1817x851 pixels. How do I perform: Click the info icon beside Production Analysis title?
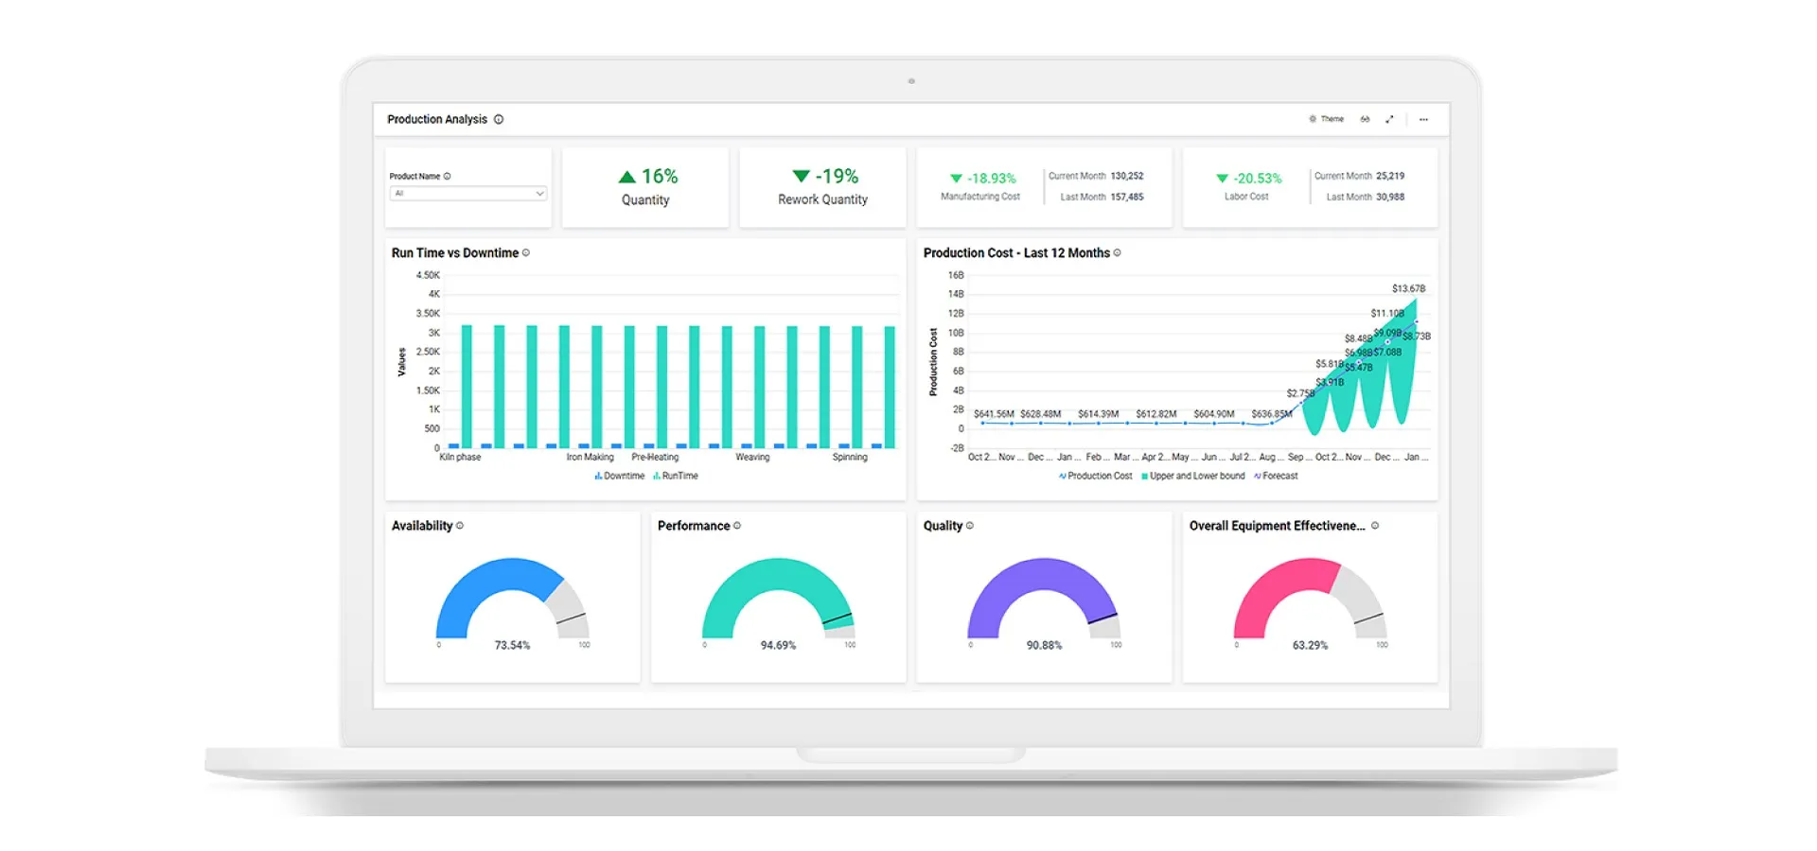499,119
